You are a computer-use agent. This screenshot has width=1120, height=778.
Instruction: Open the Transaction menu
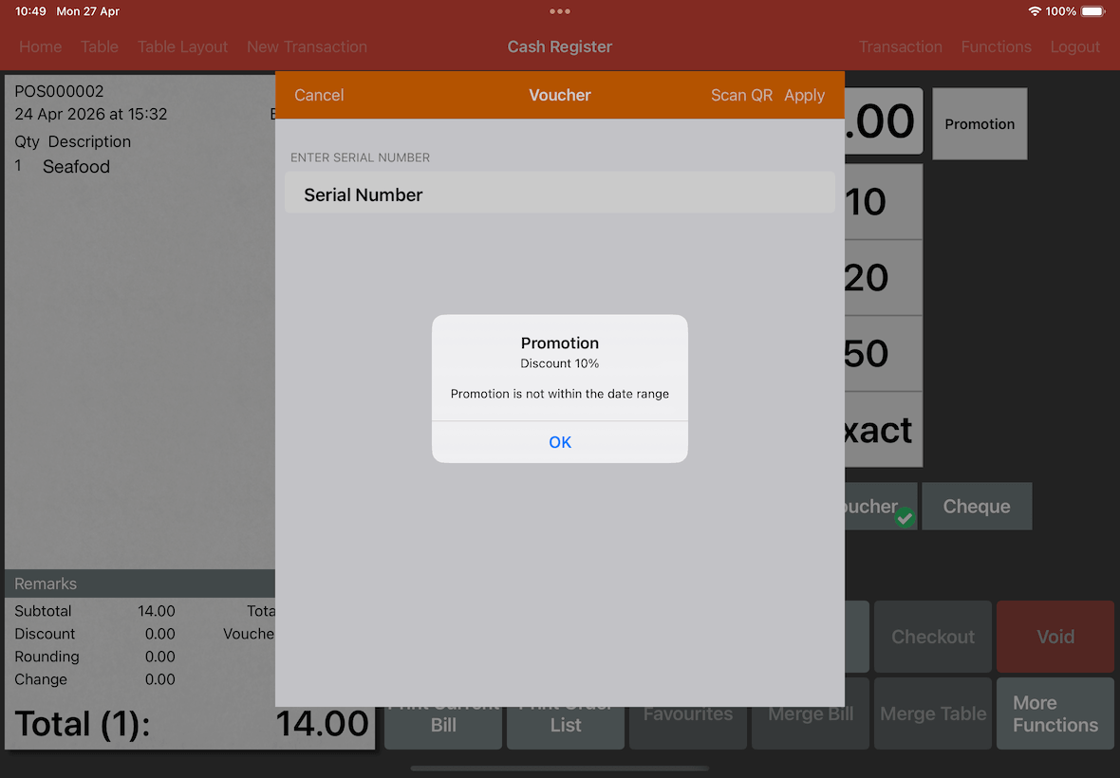(x=900, y=46)
